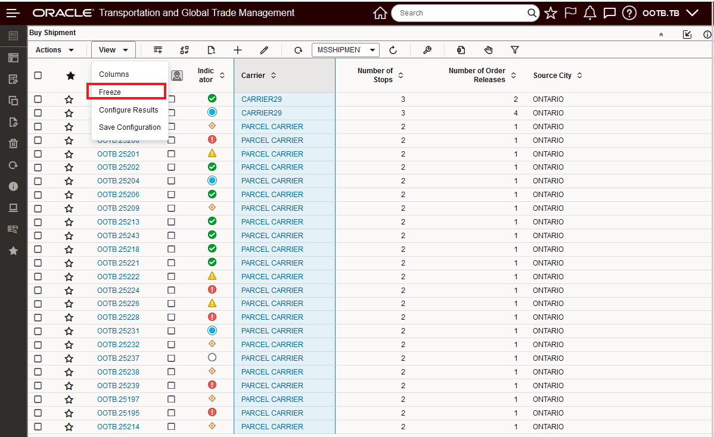Sort by Number of Order Releases column
Viewport: 714px width, 437px height.
tap(513, 76)
